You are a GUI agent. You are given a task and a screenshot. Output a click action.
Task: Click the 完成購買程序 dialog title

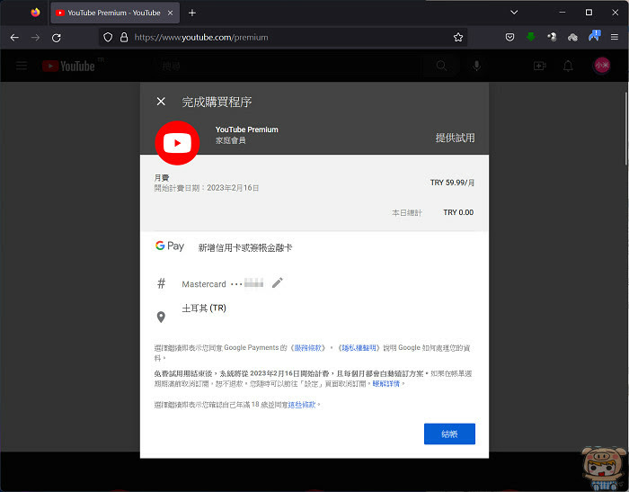[x=217, y=102]
